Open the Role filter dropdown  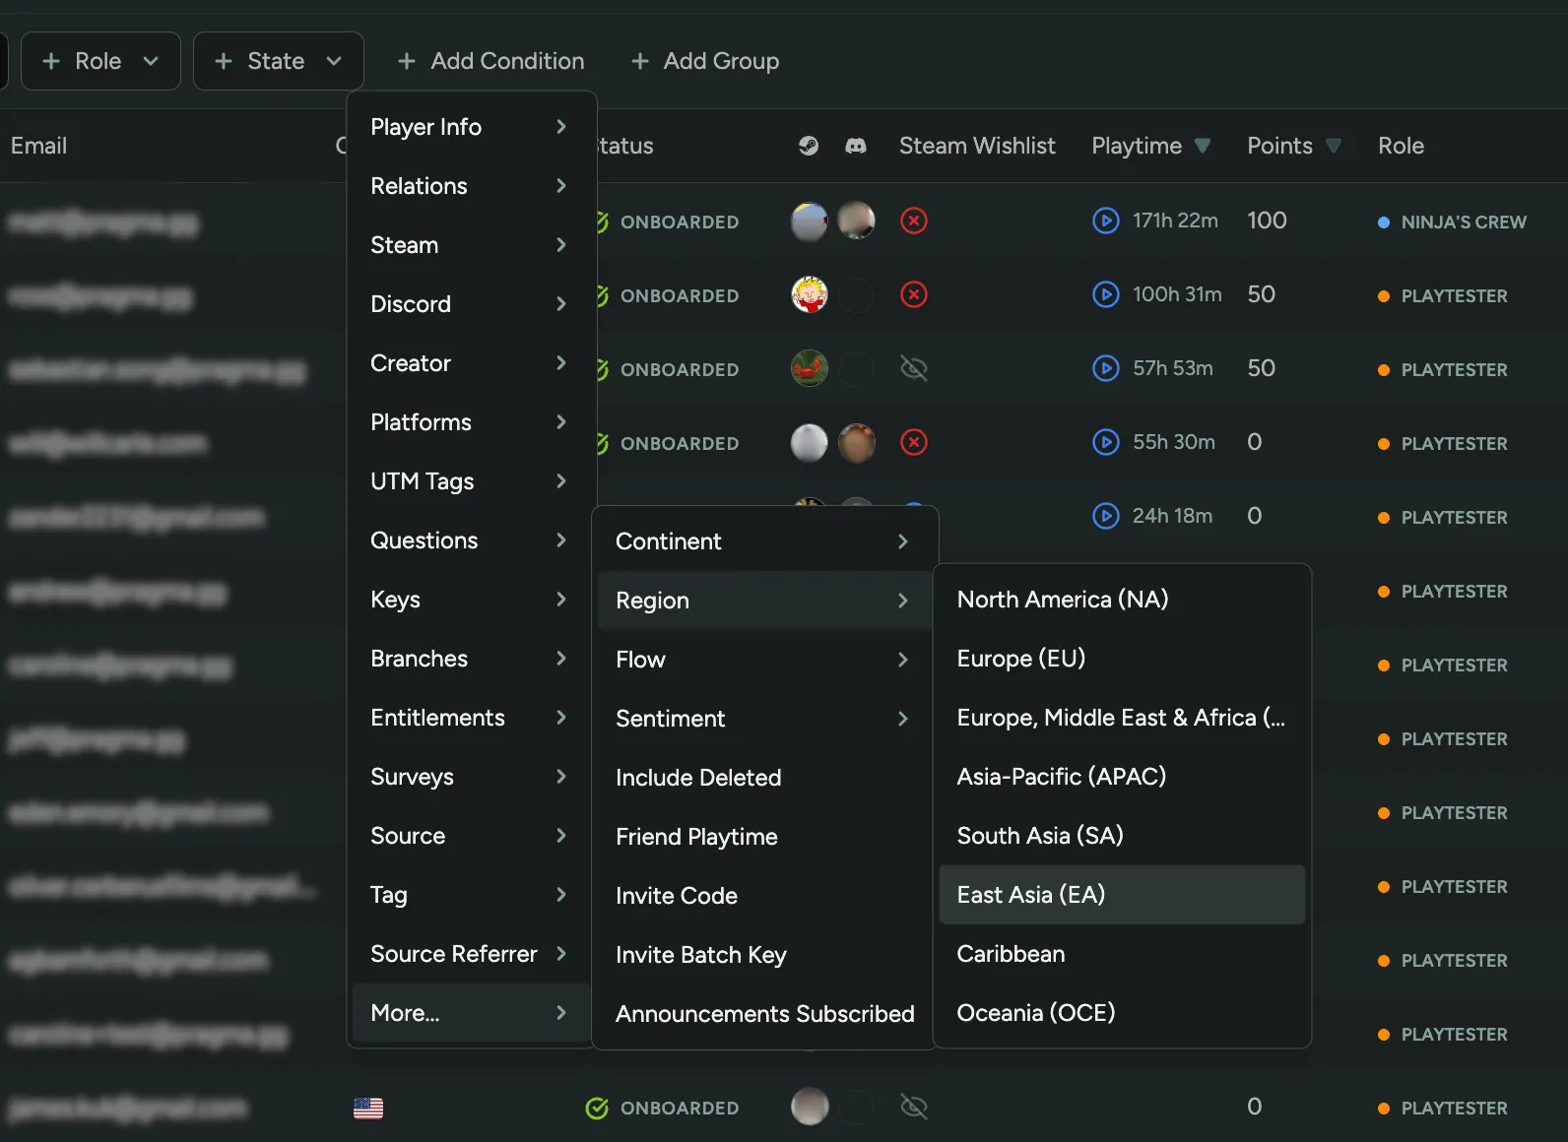coord(100,61)
